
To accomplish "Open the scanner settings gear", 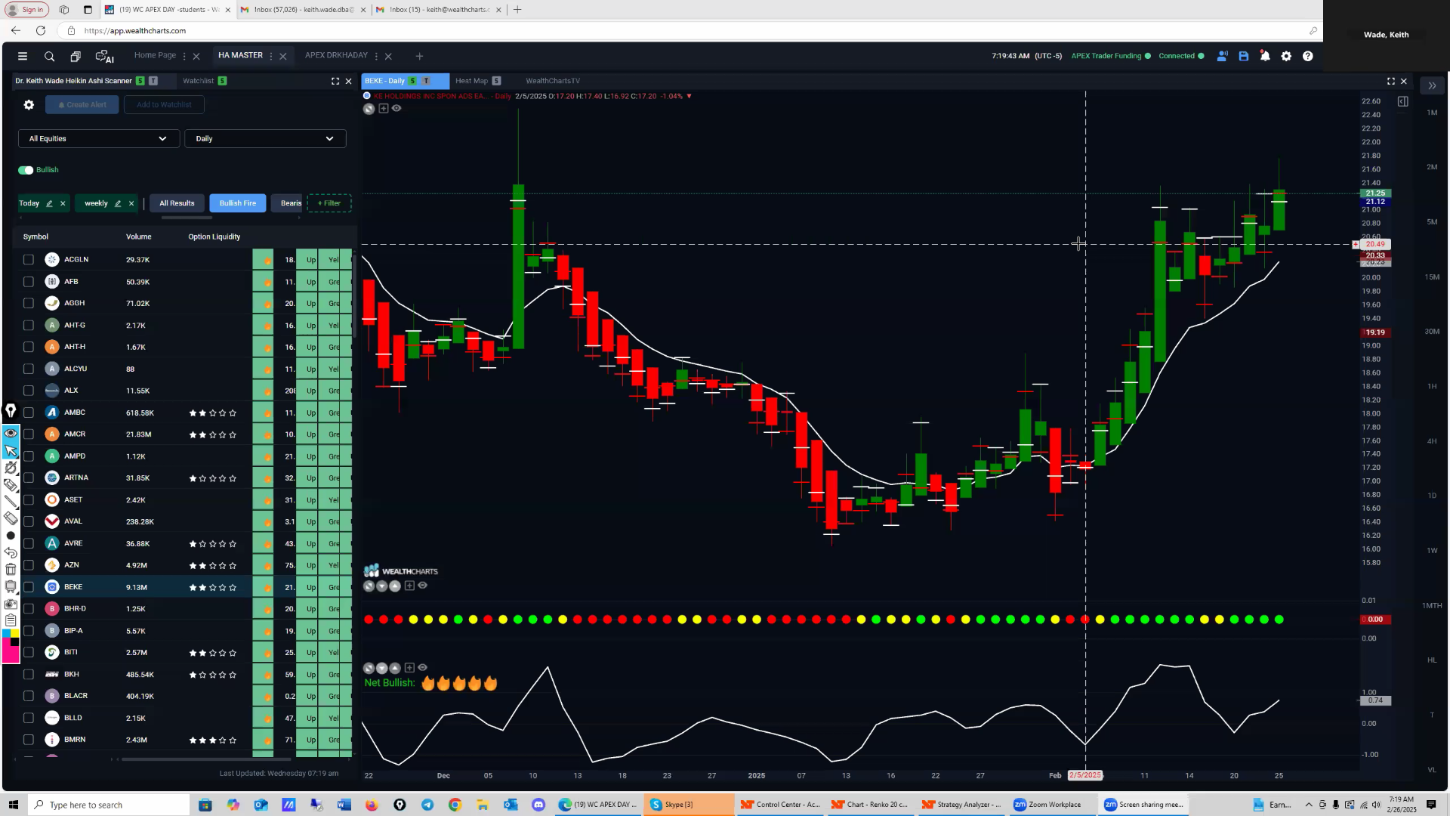I will tap(29, 105).
